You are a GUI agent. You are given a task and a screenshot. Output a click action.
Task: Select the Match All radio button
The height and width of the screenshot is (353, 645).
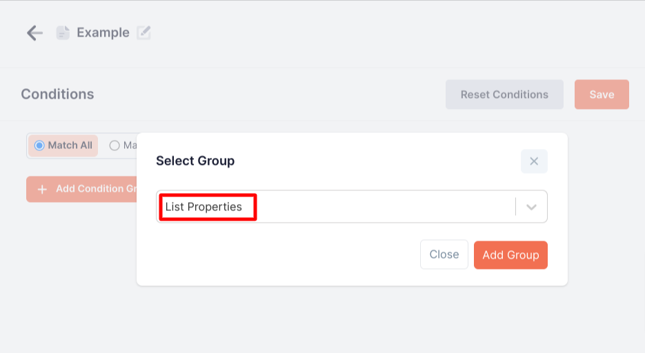click(x=39, y=145)
